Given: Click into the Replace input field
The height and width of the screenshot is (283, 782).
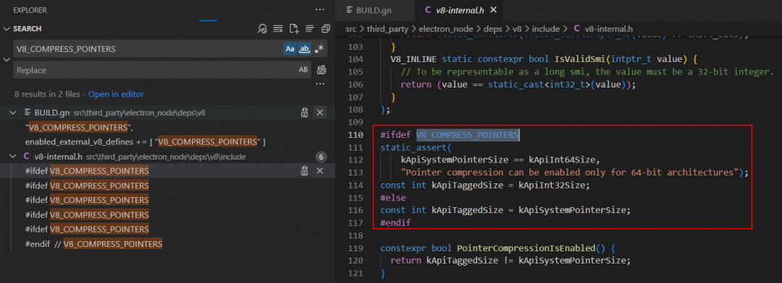Looking at the screenshot, I should point(155,69).
